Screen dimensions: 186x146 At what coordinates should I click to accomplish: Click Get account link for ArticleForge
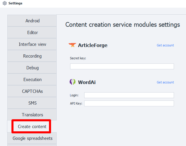click(x=165, y=45)
